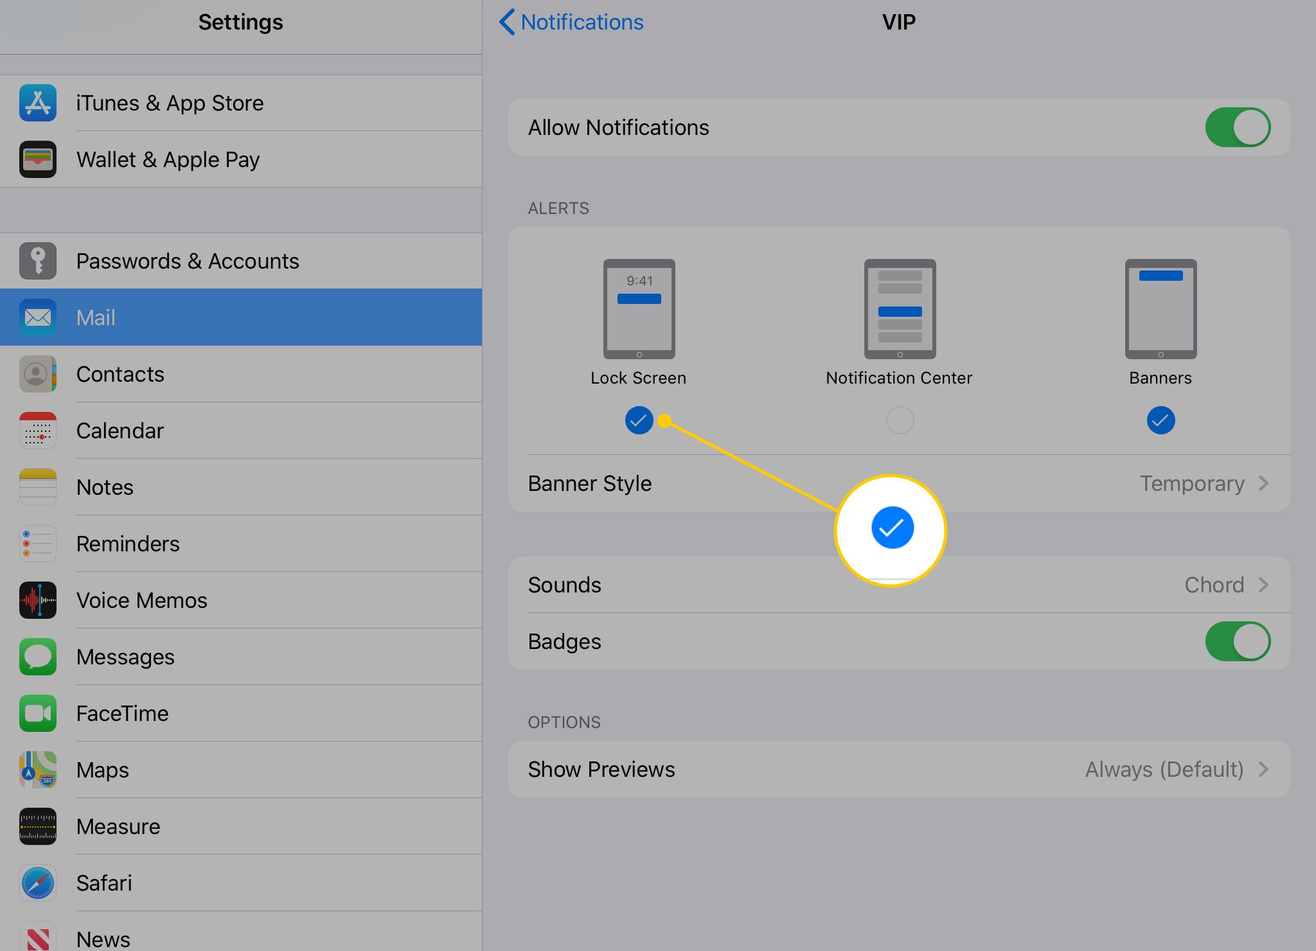Open Banner Style via its chevron
This screenshot has height=951, width=1316.
[1264, 483]
